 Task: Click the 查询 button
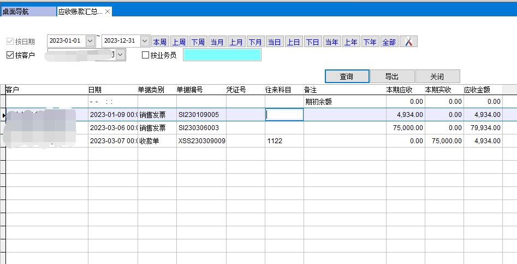coord(347,77)
